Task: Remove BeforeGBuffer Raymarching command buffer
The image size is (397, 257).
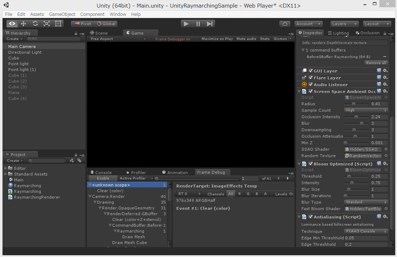Action: click(385, 57)
